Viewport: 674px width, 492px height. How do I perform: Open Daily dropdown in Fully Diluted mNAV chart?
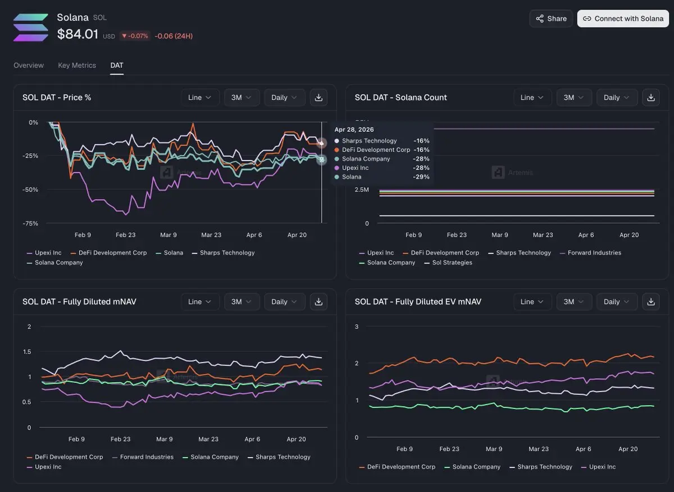pyautogui.click(x=285, y=302)
